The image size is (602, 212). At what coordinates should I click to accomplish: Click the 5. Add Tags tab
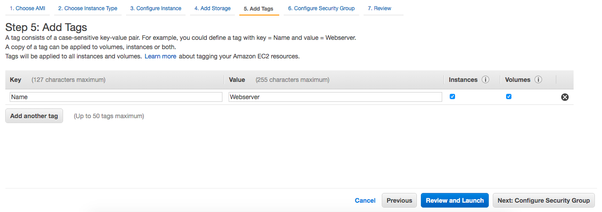(x=258, y=9)
